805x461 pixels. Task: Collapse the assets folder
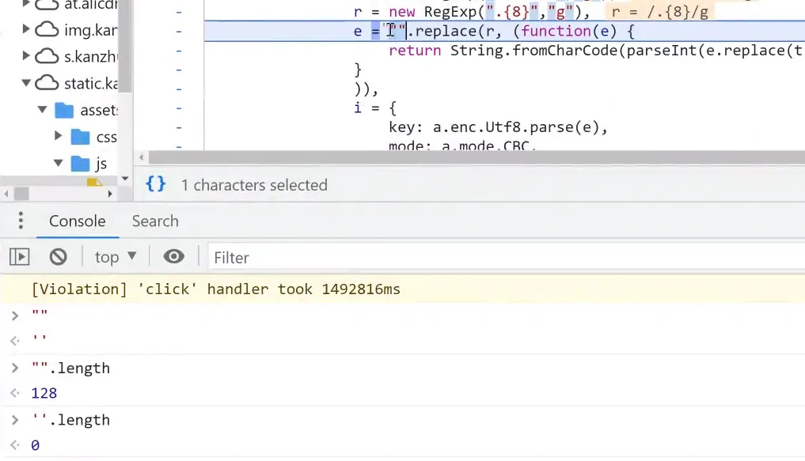click(x=43, y=110)
